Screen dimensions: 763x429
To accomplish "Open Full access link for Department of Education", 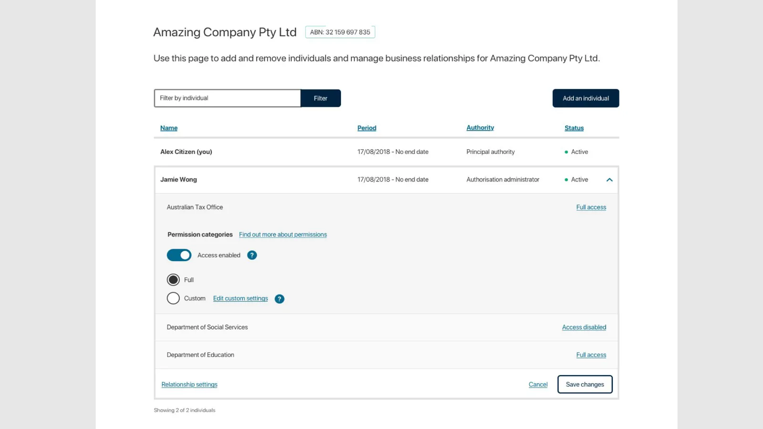I will pyautogui.click(x=591, y=355).
